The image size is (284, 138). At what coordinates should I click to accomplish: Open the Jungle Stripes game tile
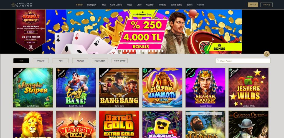pos(33,87)
